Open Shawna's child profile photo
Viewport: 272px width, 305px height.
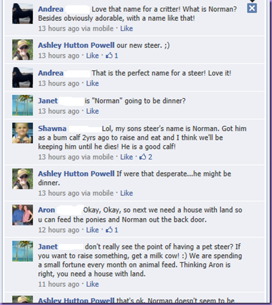[23, 133]
